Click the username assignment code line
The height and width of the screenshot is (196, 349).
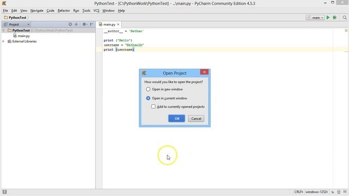[x=124, y=45]
